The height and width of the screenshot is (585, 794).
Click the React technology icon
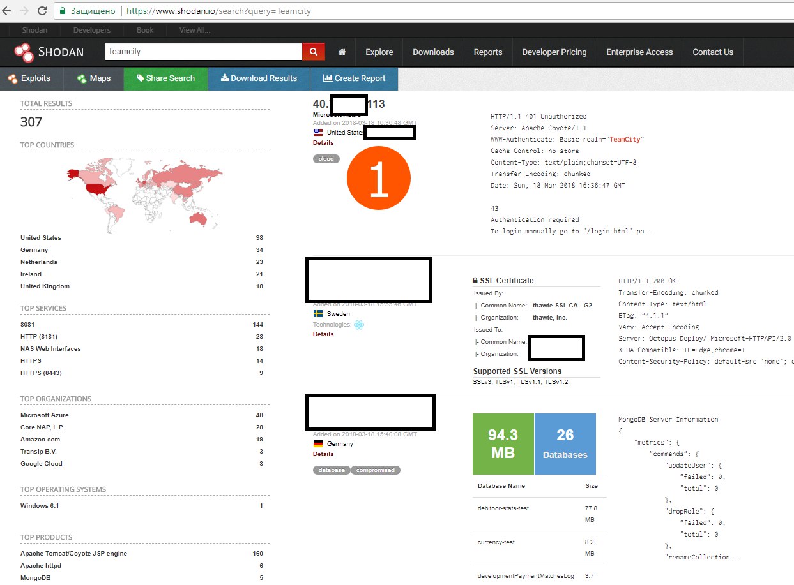click(x=359, y=325)
